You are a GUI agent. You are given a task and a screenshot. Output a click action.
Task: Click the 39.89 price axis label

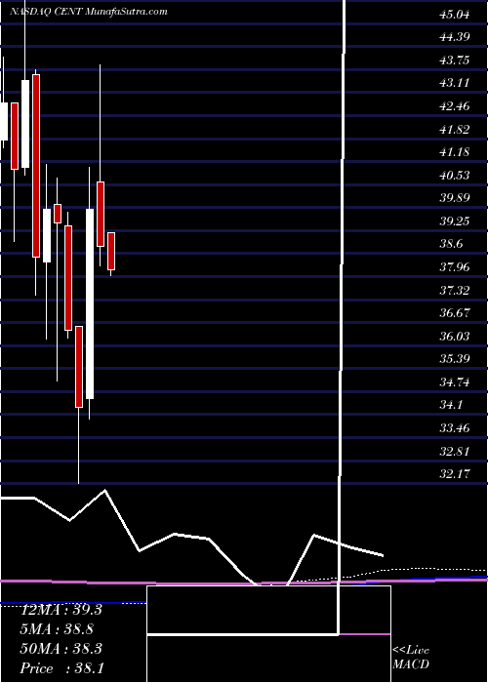click(455, 198)
